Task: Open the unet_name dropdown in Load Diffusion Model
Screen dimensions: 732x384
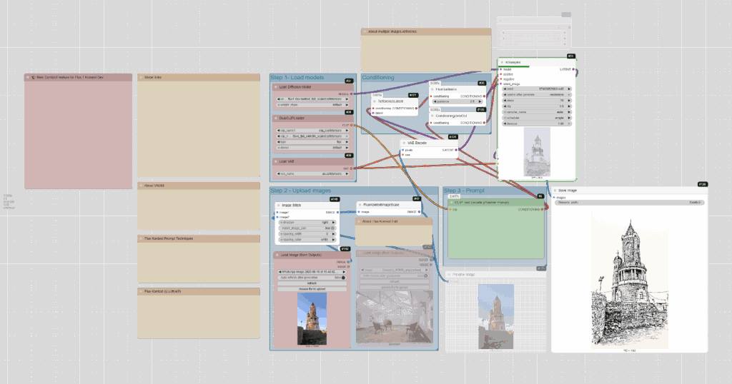Action: 312,99
